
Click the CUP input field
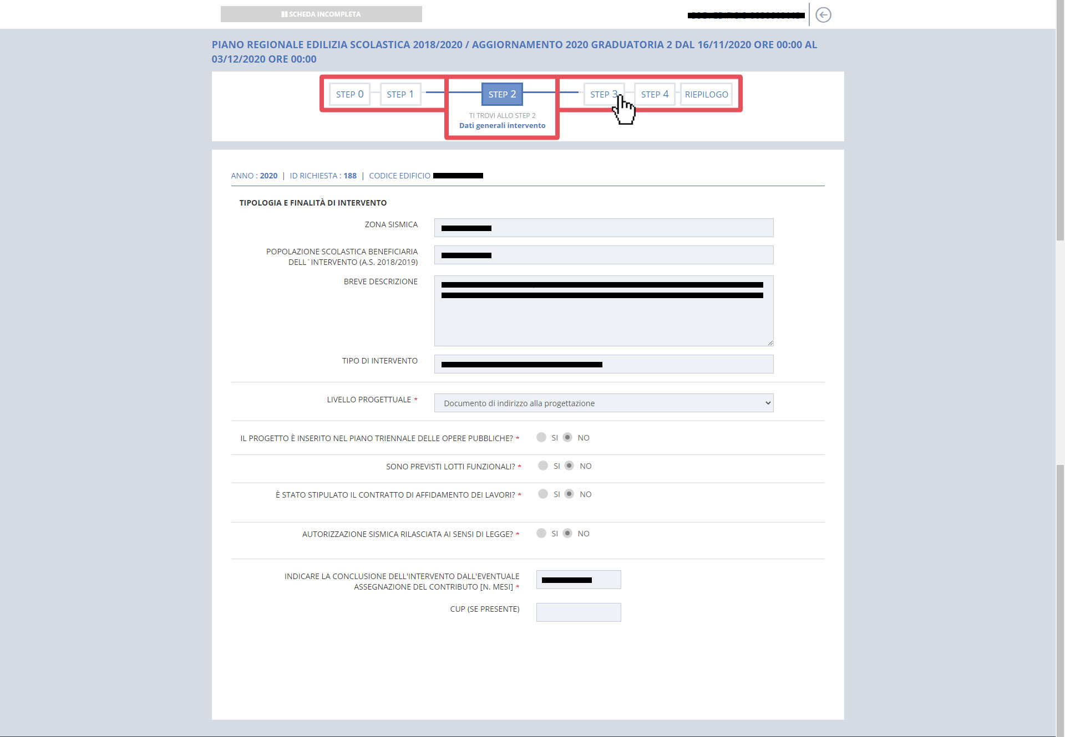[579, 612]
